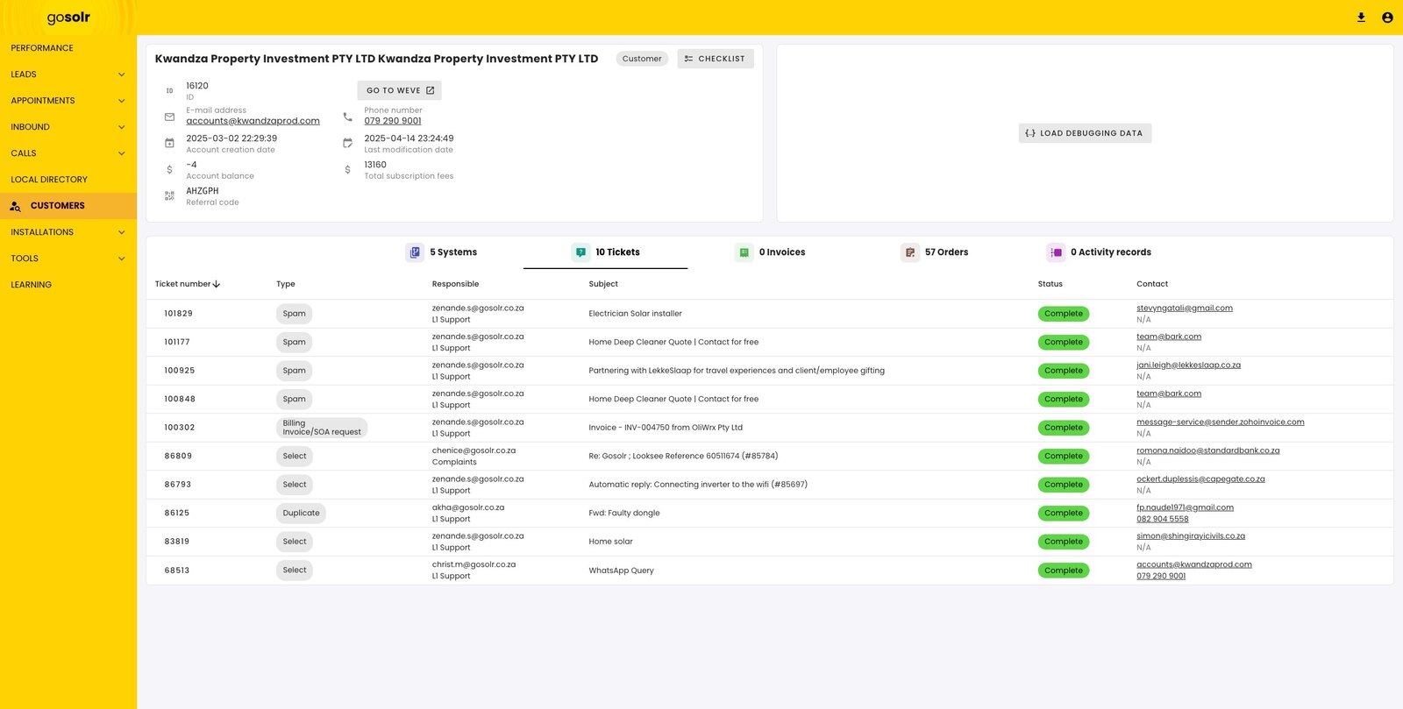
Task: Click subject 'WhatsApp Query'
Action: click(622, 571)
